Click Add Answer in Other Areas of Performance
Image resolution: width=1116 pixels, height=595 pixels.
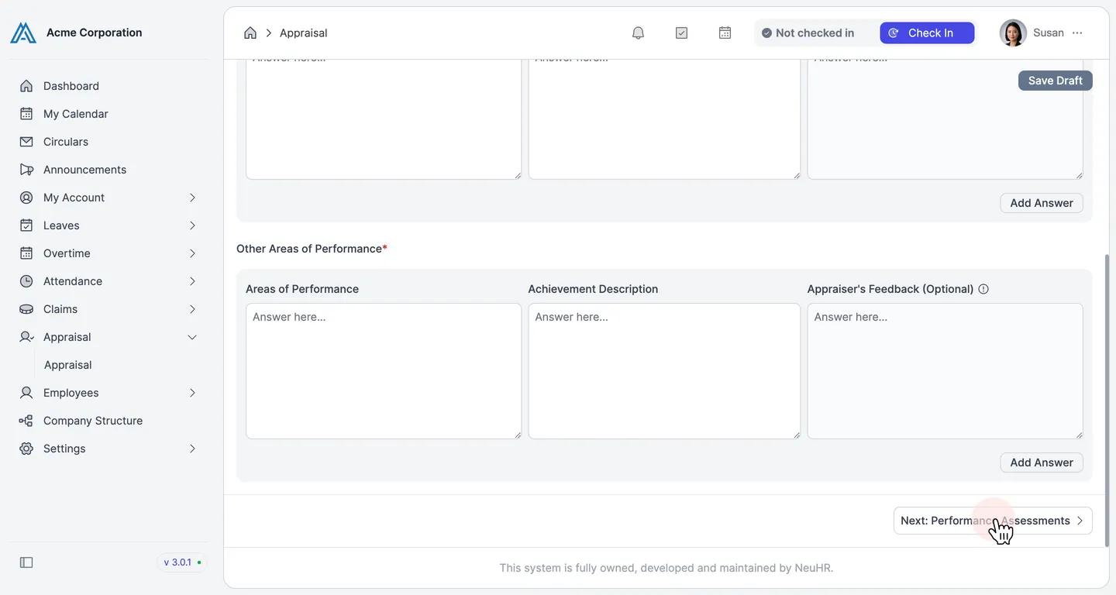click(x=1042, y=463)
